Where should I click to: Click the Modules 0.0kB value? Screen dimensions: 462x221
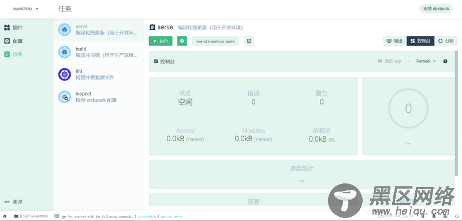tap(254, 139)
